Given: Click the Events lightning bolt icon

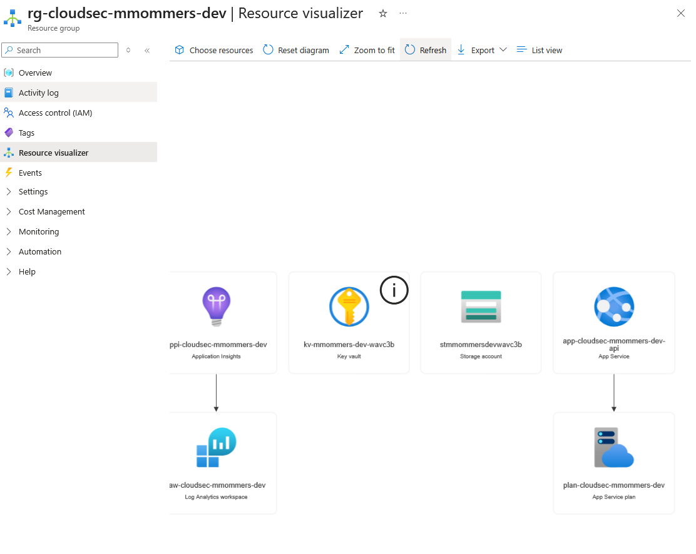Looking at the screenshot, I should pyautogui.click(x=9, y=173).
